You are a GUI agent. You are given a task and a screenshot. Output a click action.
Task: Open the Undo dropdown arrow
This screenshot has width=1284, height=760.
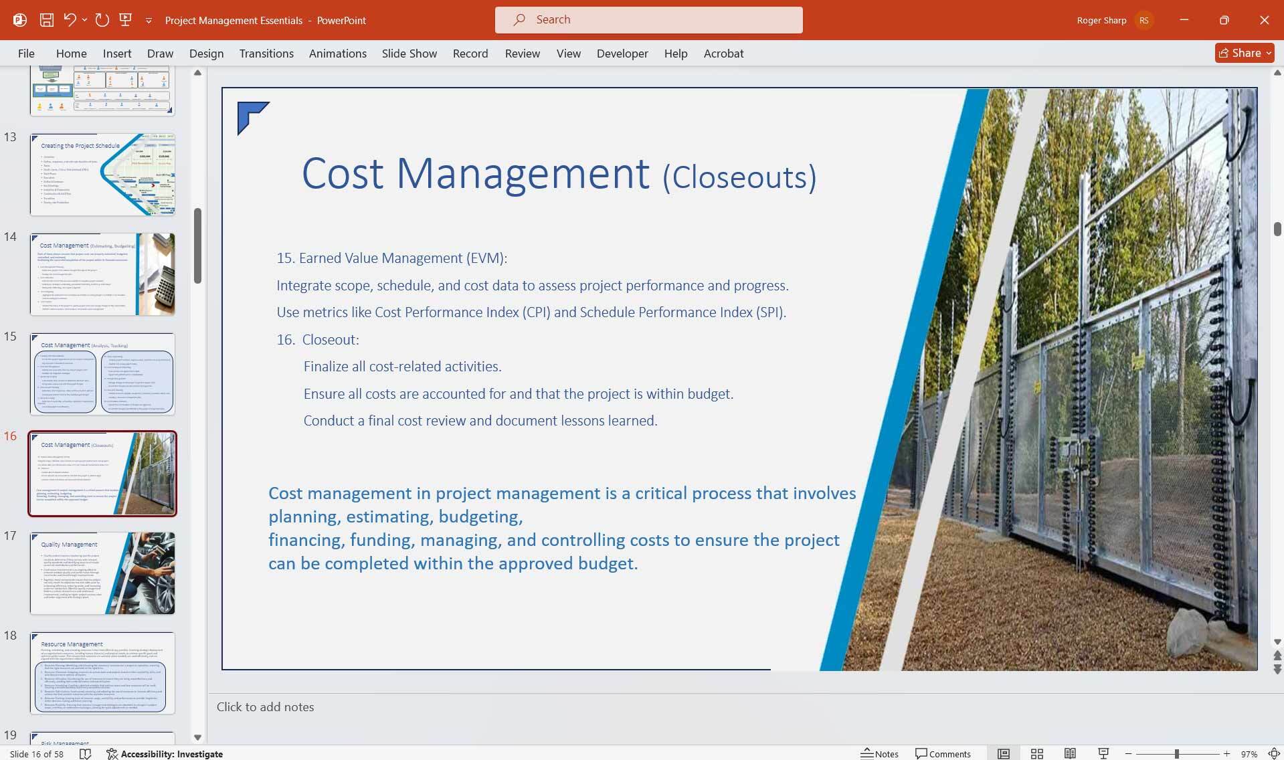tap(84, 19)
